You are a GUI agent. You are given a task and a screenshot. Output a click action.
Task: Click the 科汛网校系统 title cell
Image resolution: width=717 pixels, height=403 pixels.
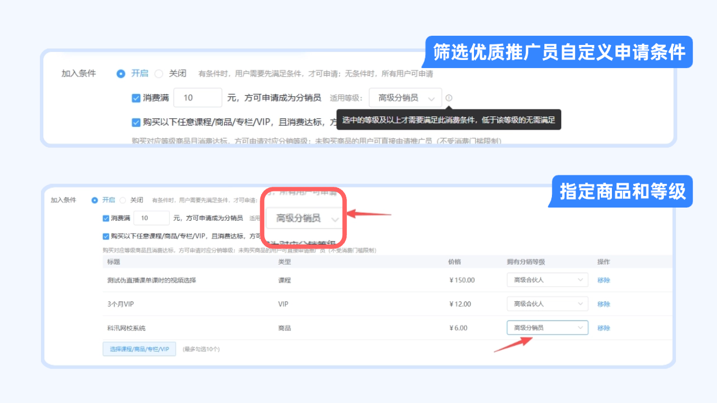click(126, 328)
